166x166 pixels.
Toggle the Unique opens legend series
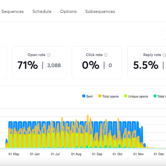136,96
